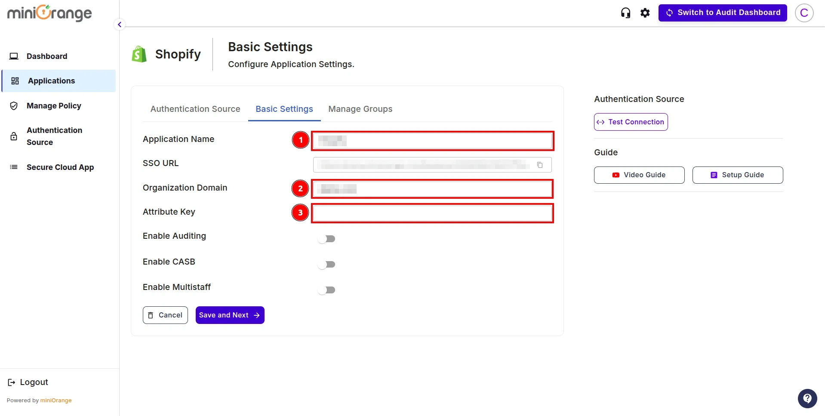Open the Manage Groups tab
Image resolution: width=825 pixels, height=416 pixels.
coord(360,109)
